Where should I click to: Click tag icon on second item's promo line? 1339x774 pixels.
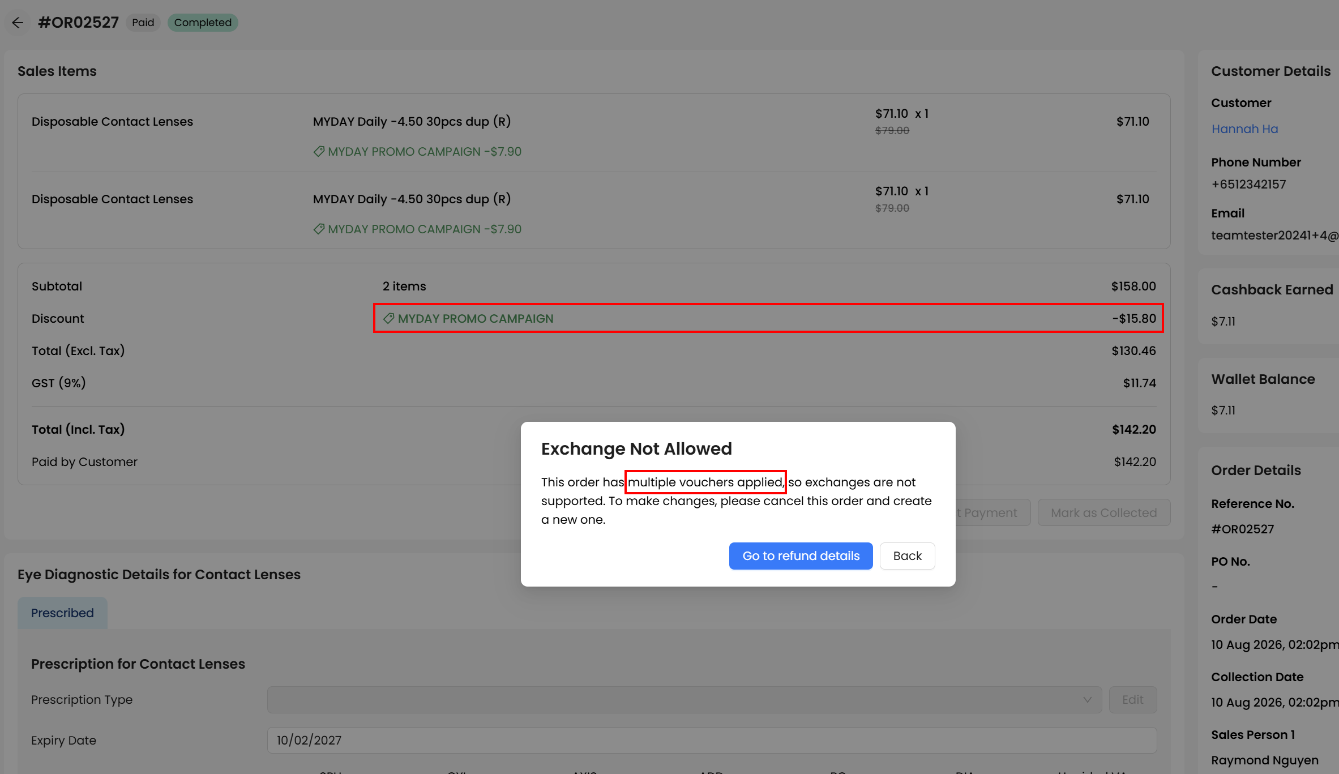pyautogui.click(x=319, y=229)
